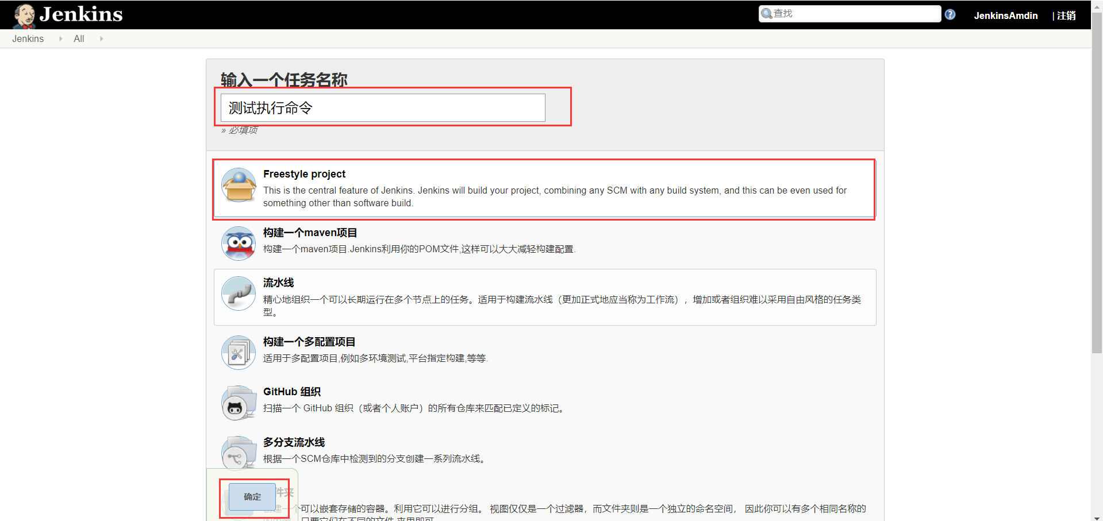Expand the breadcrumb chevron after All

click(x=101, y=38)
